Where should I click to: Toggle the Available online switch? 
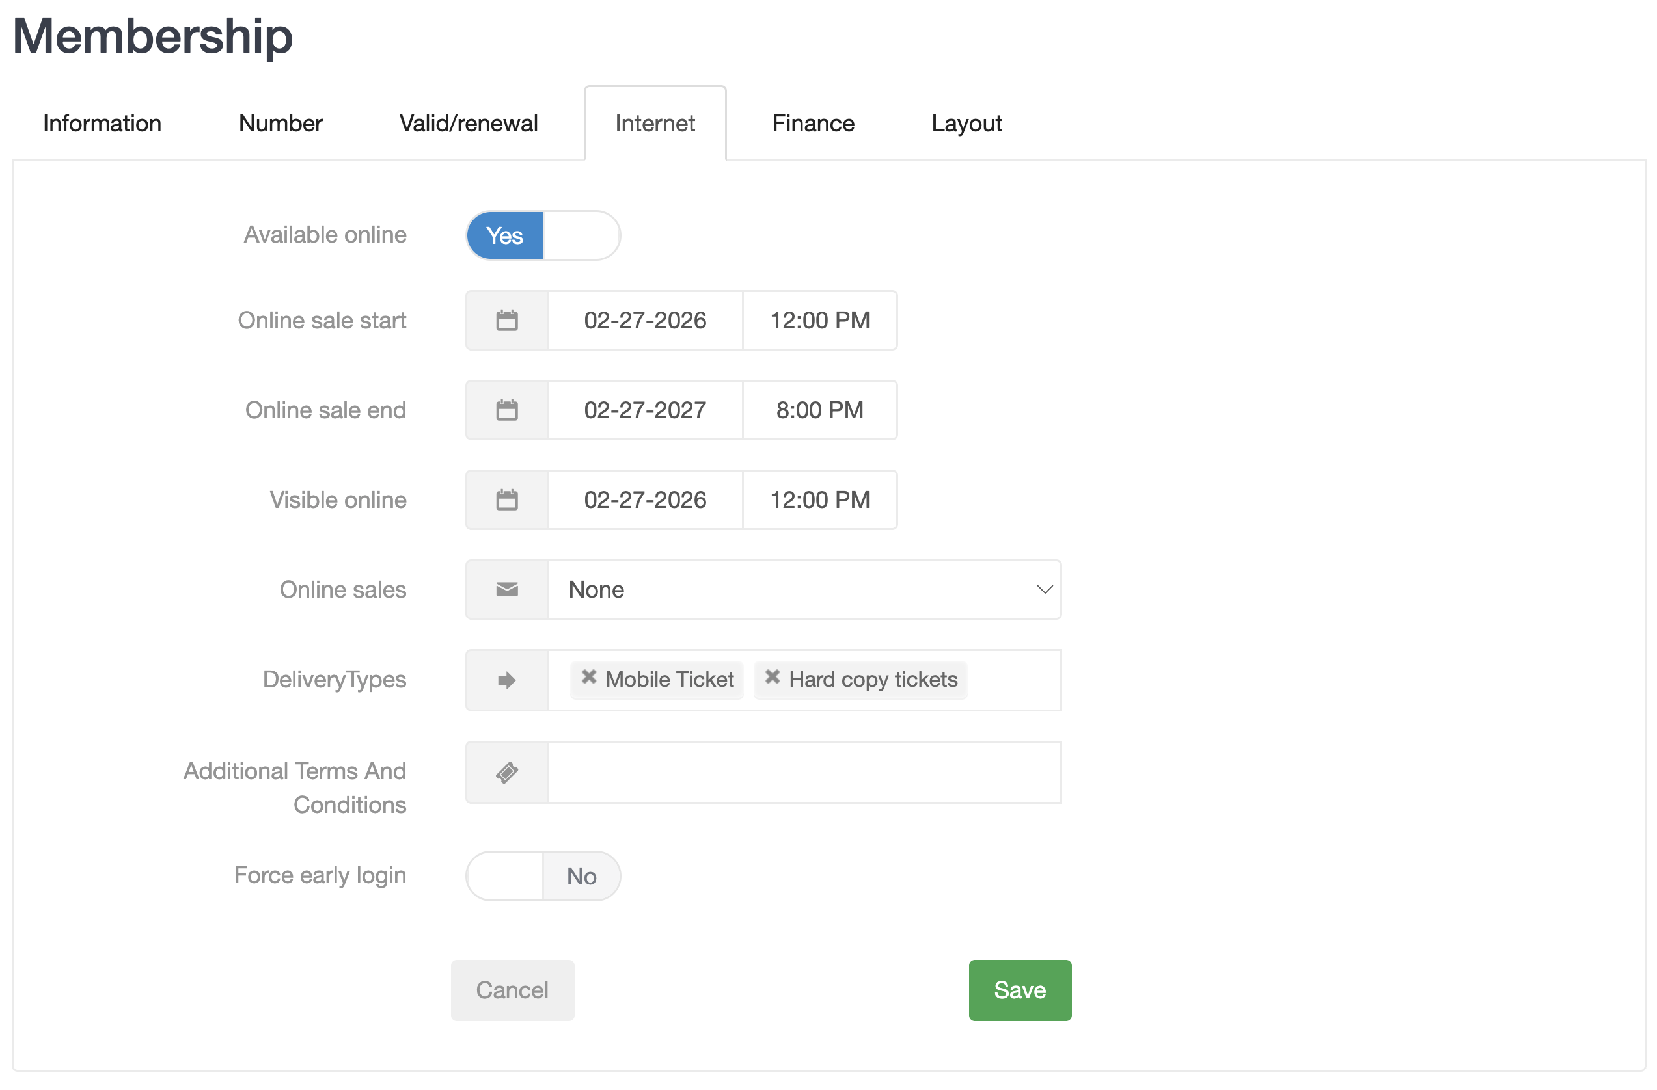[542, 236]
